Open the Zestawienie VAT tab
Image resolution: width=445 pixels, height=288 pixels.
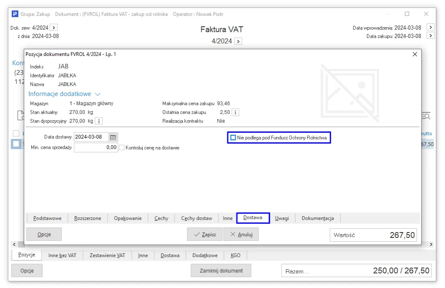[x=107, y=255]
